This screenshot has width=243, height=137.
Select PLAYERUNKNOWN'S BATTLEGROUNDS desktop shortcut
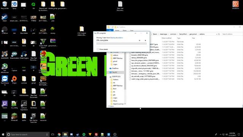43,81
